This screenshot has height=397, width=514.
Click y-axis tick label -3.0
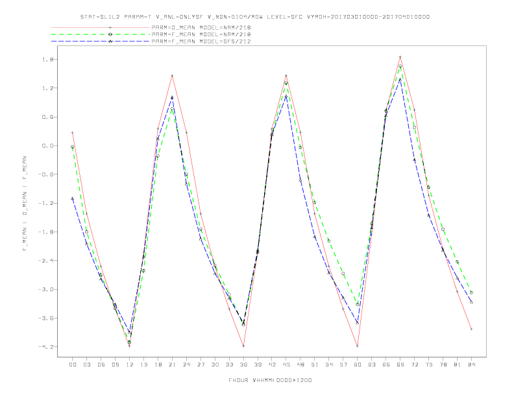[x=45, y=289]
